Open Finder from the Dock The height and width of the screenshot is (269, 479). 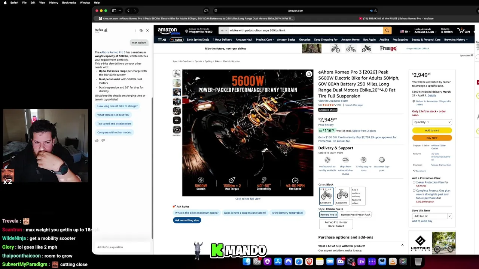tap(247, 262)
